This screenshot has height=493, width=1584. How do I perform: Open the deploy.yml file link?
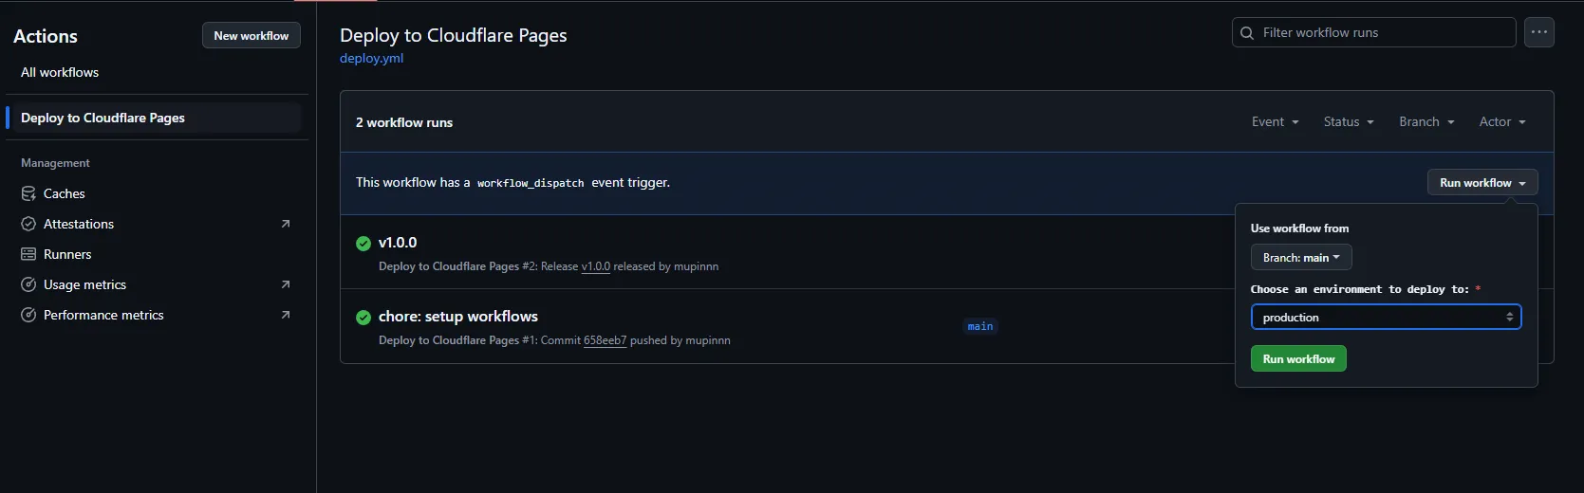coord(371,59)
